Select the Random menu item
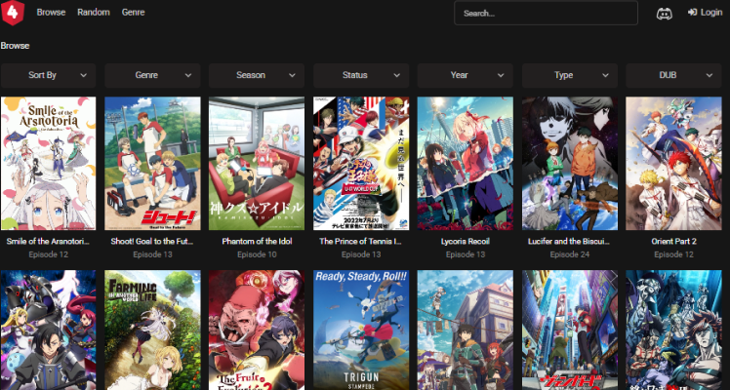The height and width of the screenshot is (390, 730). coord(94,13)
